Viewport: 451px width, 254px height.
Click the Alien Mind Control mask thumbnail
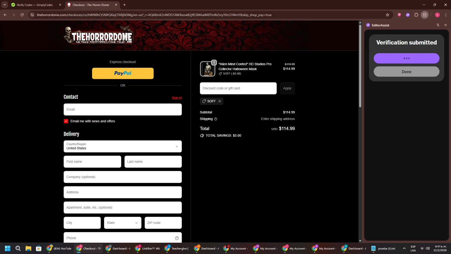click(x=207, y=69)
